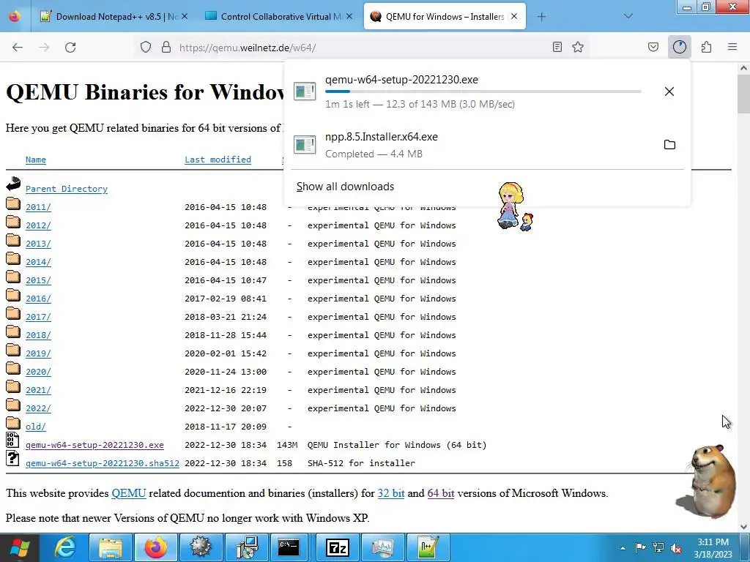Download qemu-w64-setup-20221230.exe link
750x562 pixels.
tap(94, 445)
